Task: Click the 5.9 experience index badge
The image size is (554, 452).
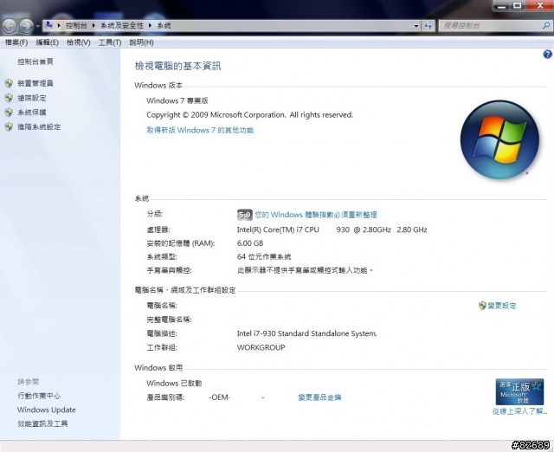Action: [244, 215]
